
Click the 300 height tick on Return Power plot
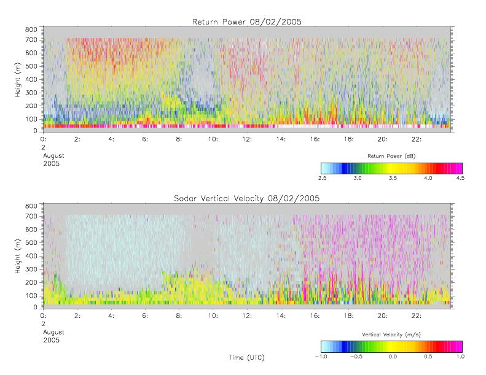coord(31,93)
